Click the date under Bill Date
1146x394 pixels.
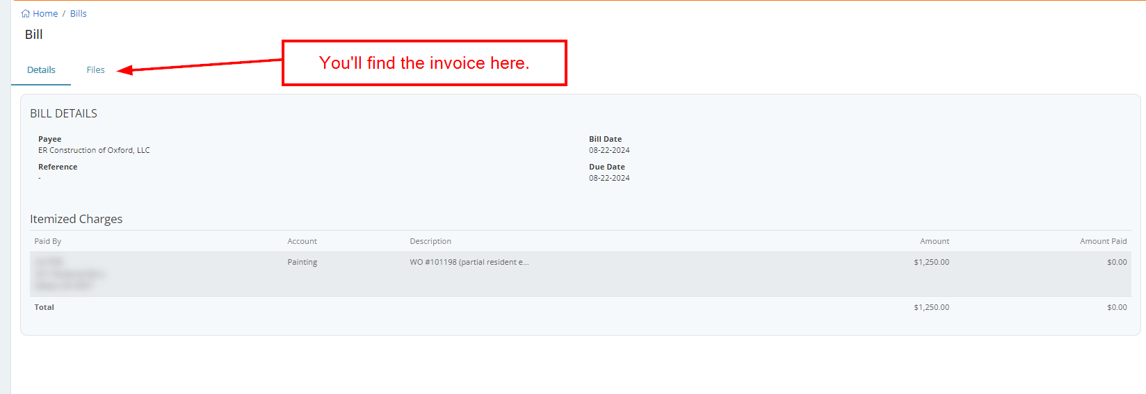click(x=609, y=150)
